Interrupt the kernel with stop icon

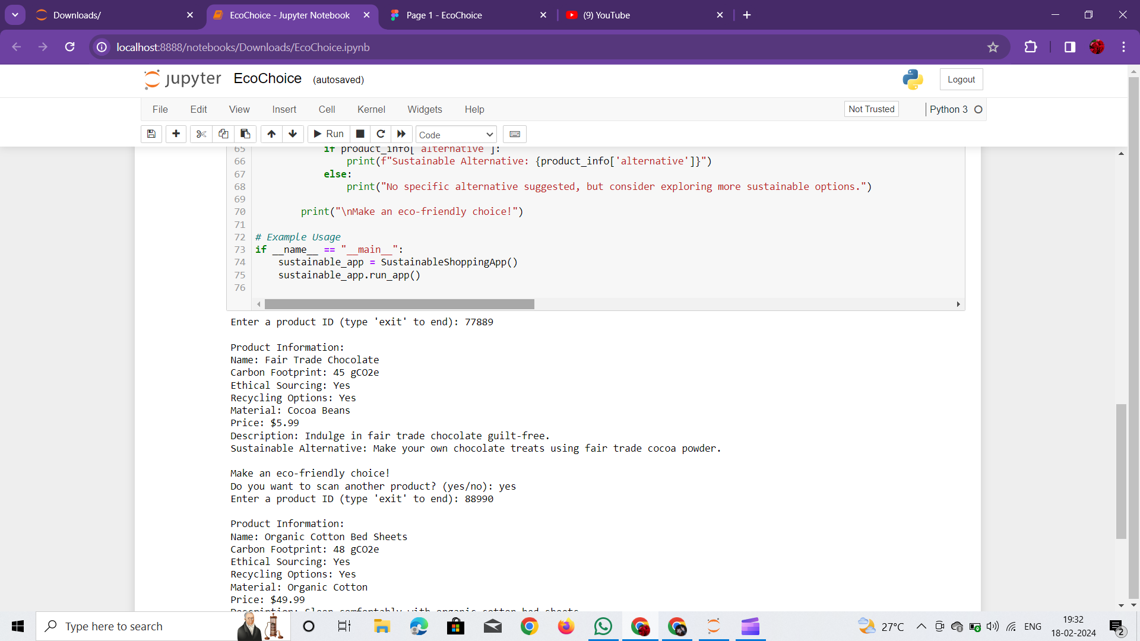(360, 134)
